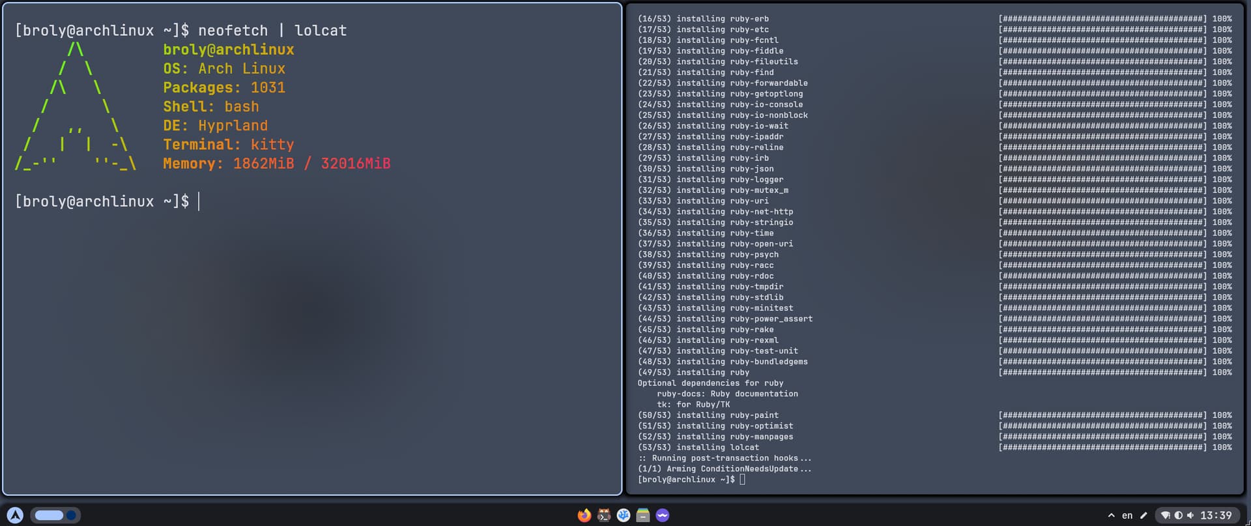Click '(25/53) installing ruby-io-nonblock' line

(x=723, y=115)
